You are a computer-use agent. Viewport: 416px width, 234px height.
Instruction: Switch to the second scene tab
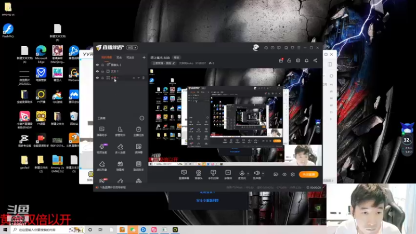[x=119, y=58]
